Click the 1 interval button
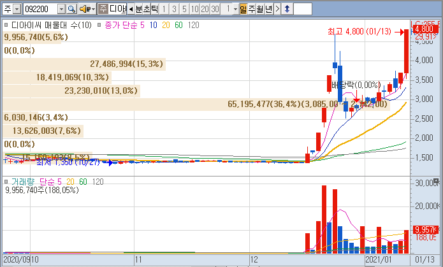 click(164, 9)
